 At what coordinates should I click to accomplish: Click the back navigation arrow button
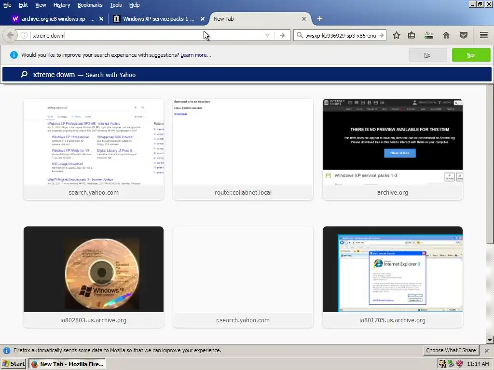10,35
